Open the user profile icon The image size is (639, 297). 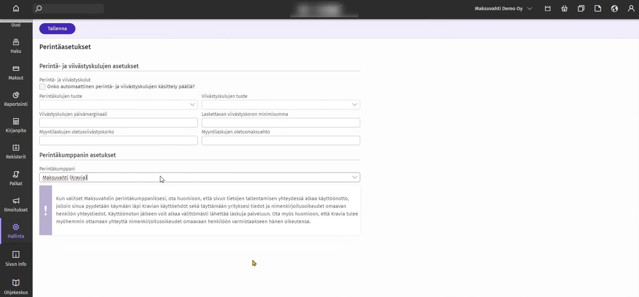point(631,8)
